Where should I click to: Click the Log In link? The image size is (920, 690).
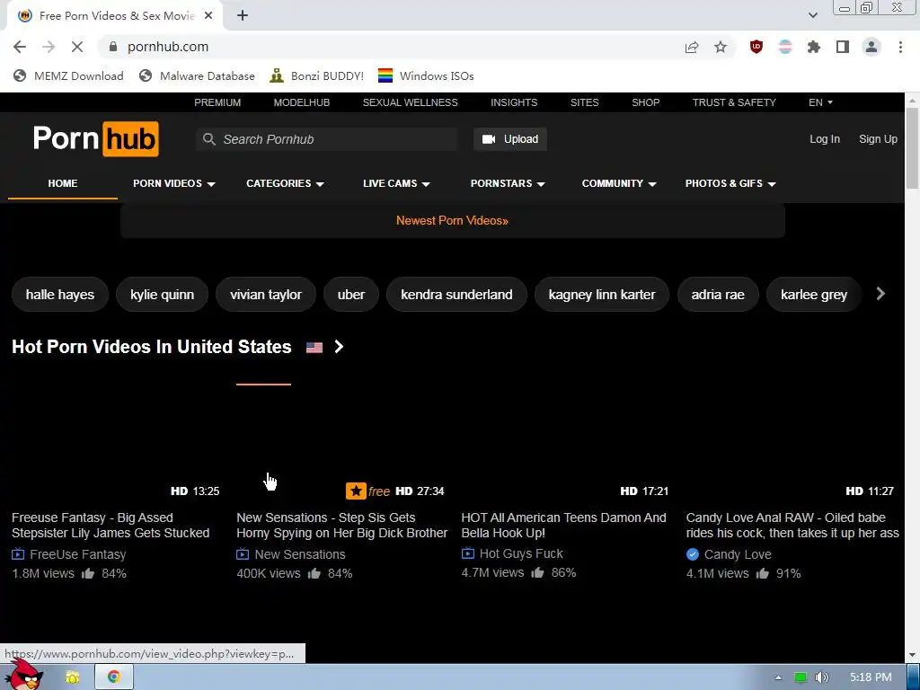[x=825, y=139]
